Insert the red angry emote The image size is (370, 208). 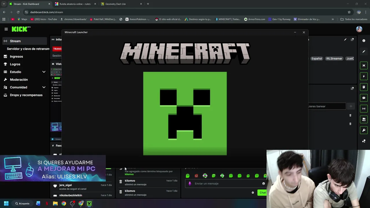[x=196, y=176]
